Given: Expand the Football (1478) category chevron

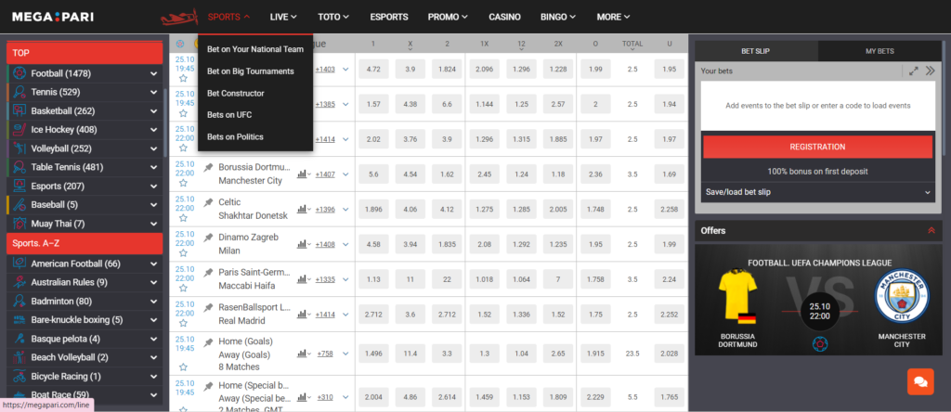Looking at the screenshot, I should 153,74.
